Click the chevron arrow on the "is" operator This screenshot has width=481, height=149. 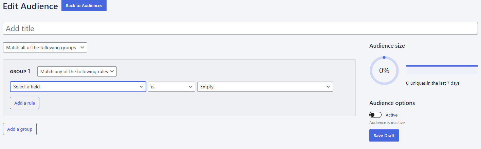tap(190, 87)
